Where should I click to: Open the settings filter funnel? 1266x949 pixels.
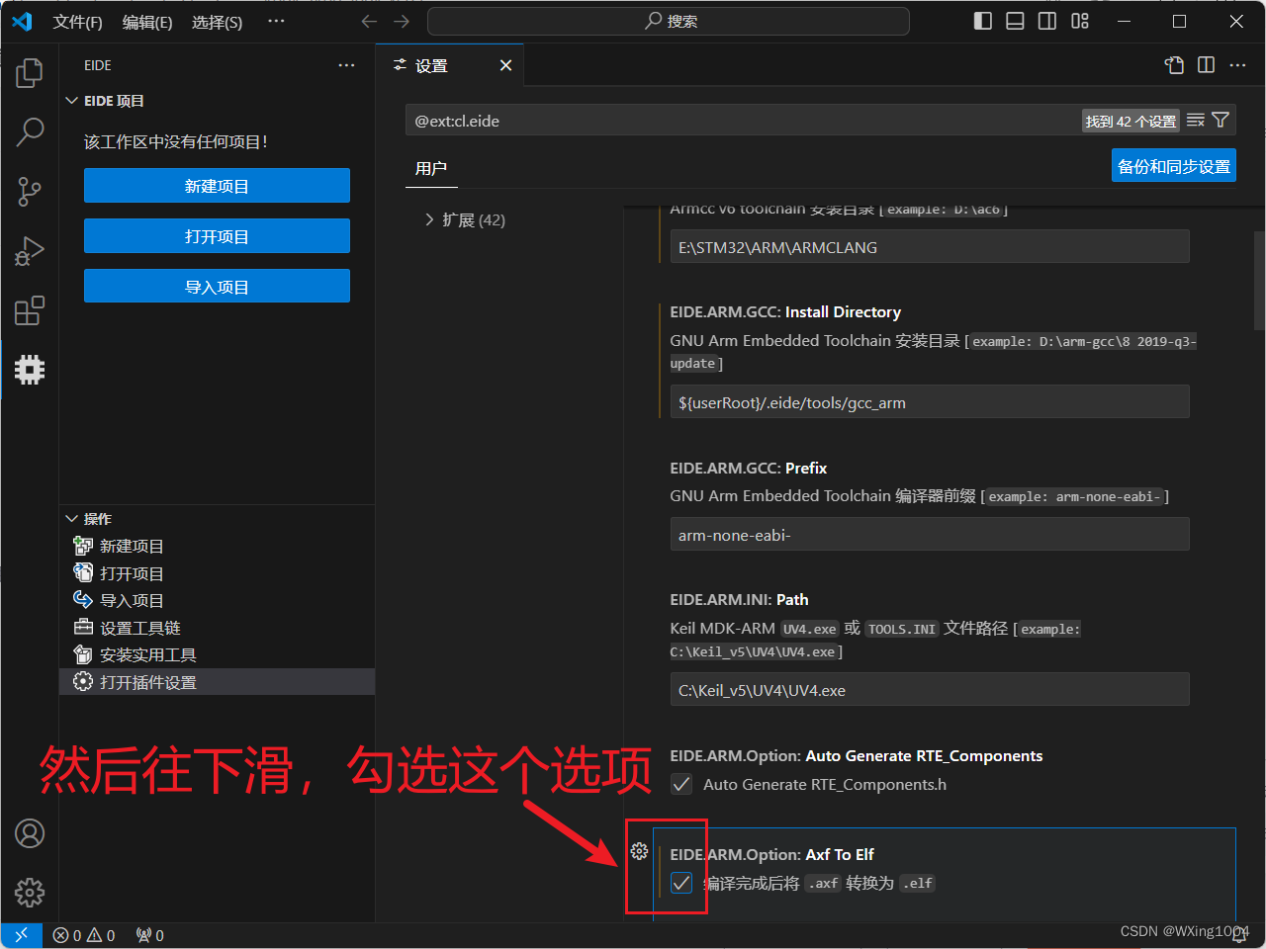(1221, 121)
